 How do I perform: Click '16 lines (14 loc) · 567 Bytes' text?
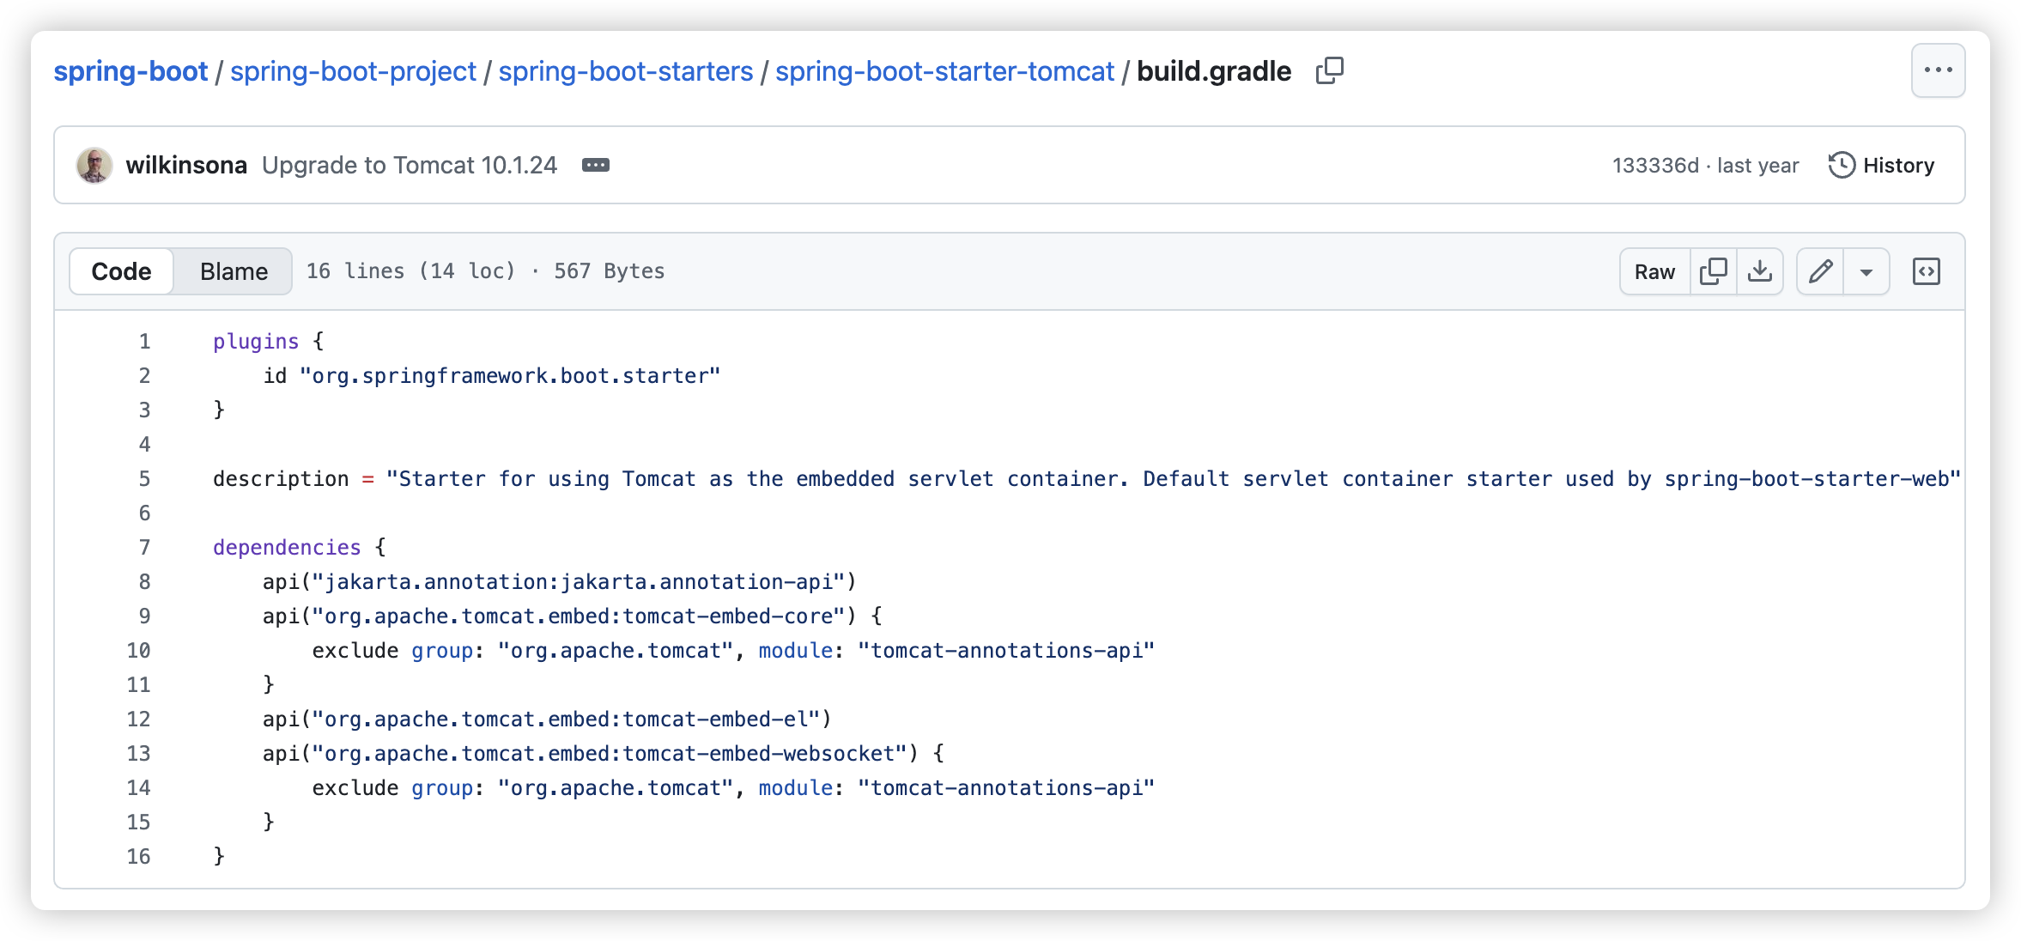(485, 271)
